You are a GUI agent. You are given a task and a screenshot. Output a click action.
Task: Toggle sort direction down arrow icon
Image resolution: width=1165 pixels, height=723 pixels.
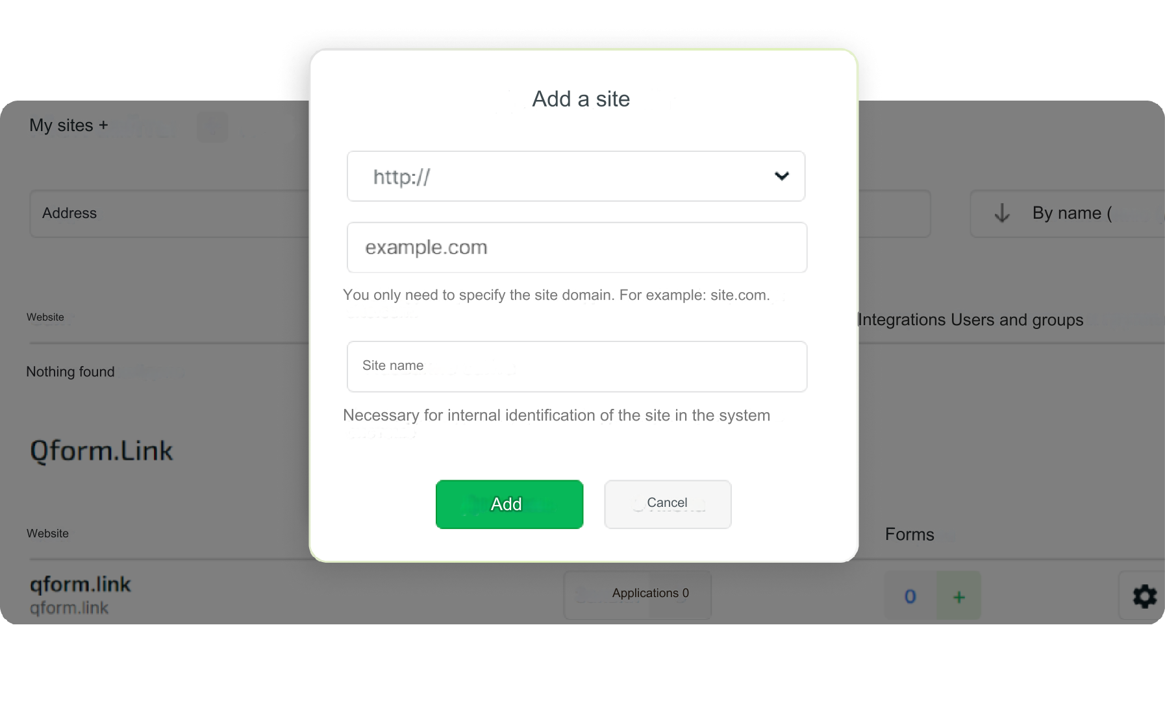[1002, 213]
